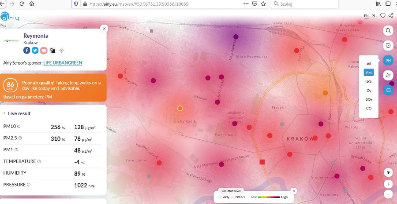Screen dimensions: 397x204
Task: Show info for TEMPERATURE parameter
Action: pos(39,161)
